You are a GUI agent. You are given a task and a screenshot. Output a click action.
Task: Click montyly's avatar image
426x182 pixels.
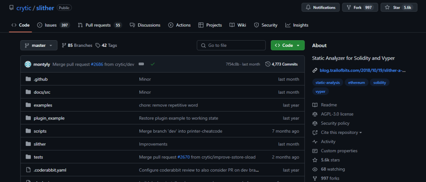pos(28,64)
